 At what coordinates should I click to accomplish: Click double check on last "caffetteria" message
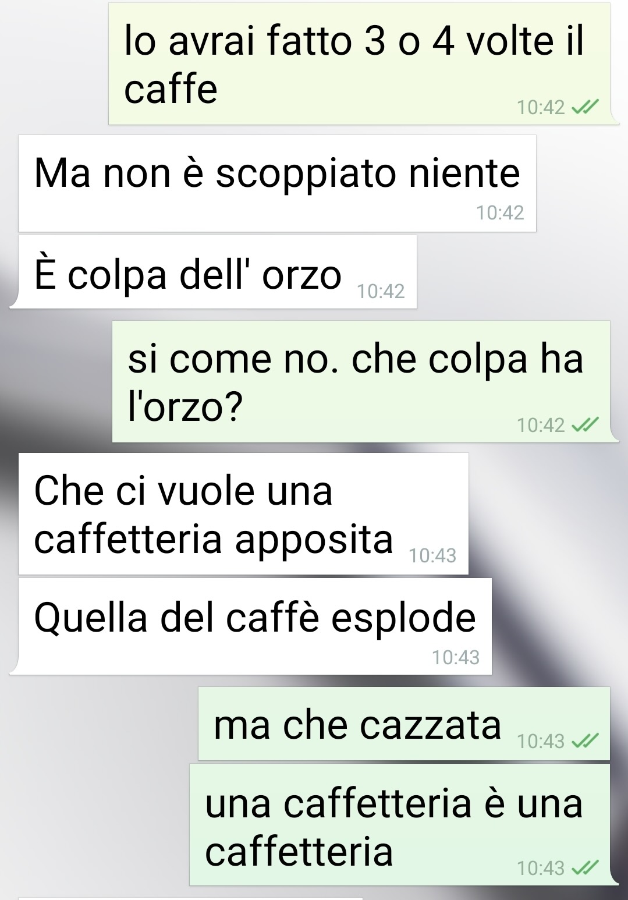pyautogui.click(x=585, y=868)
